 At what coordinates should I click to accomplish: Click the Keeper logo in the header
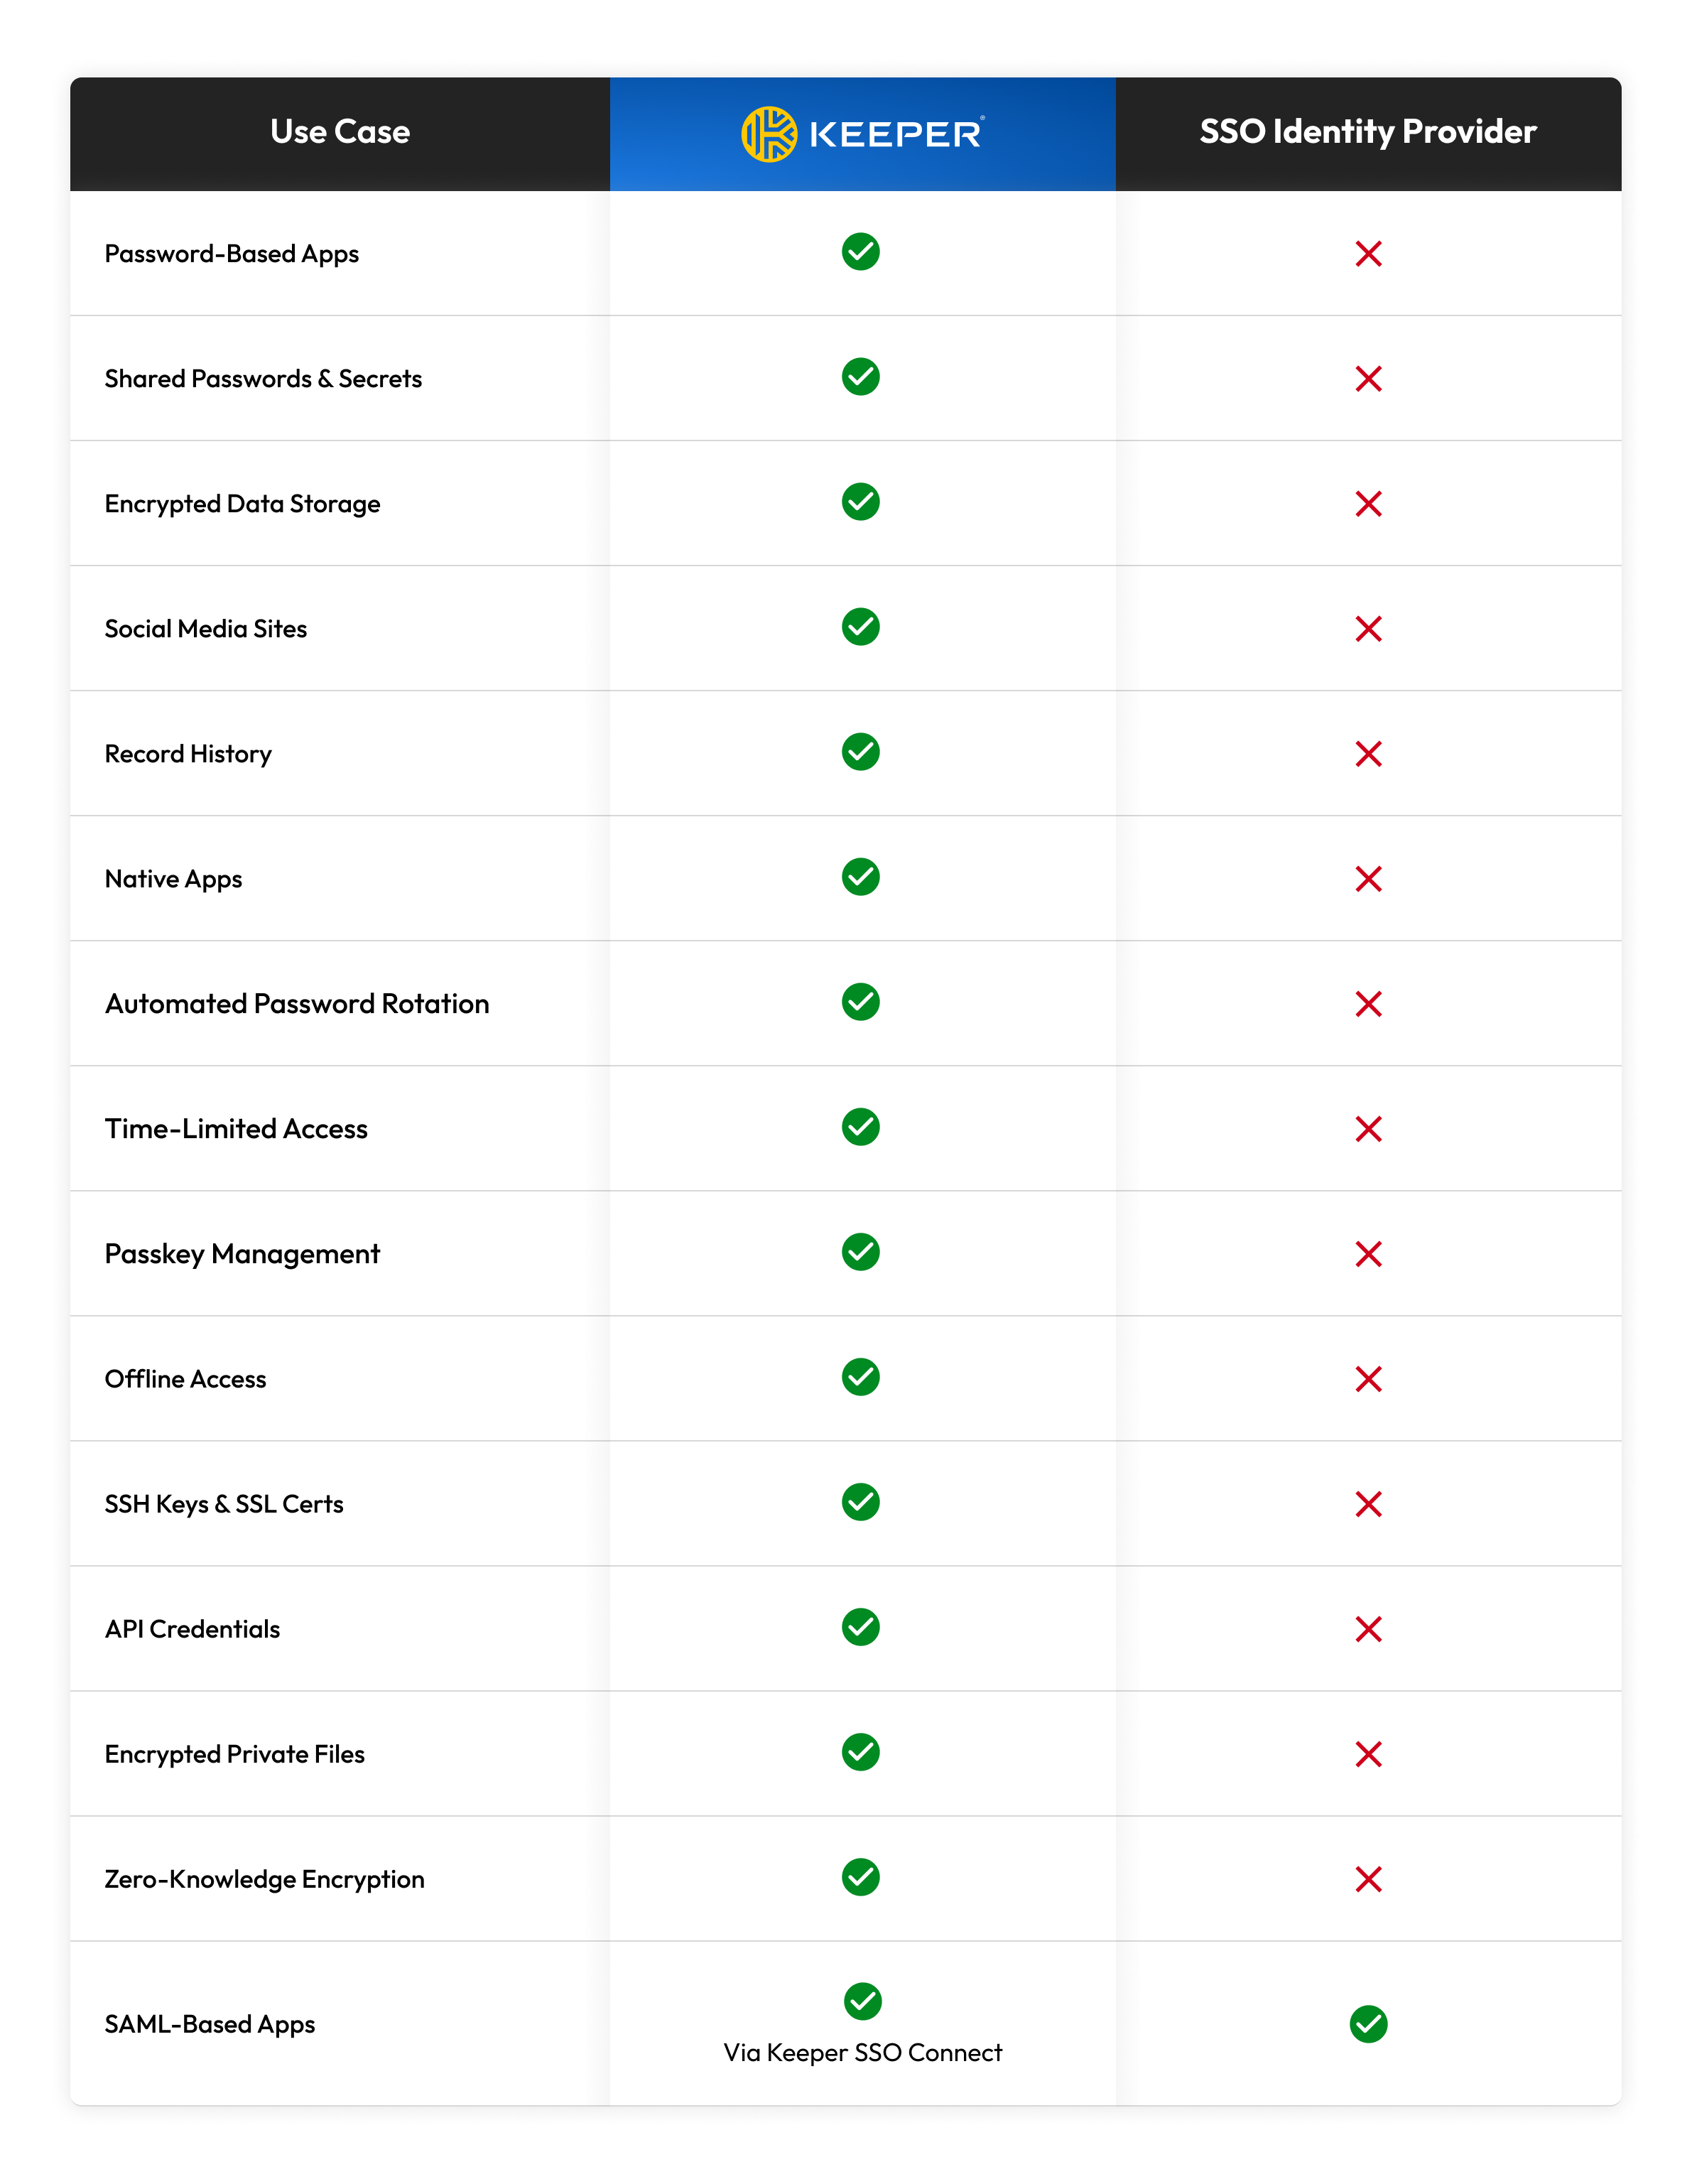[862, 134]
